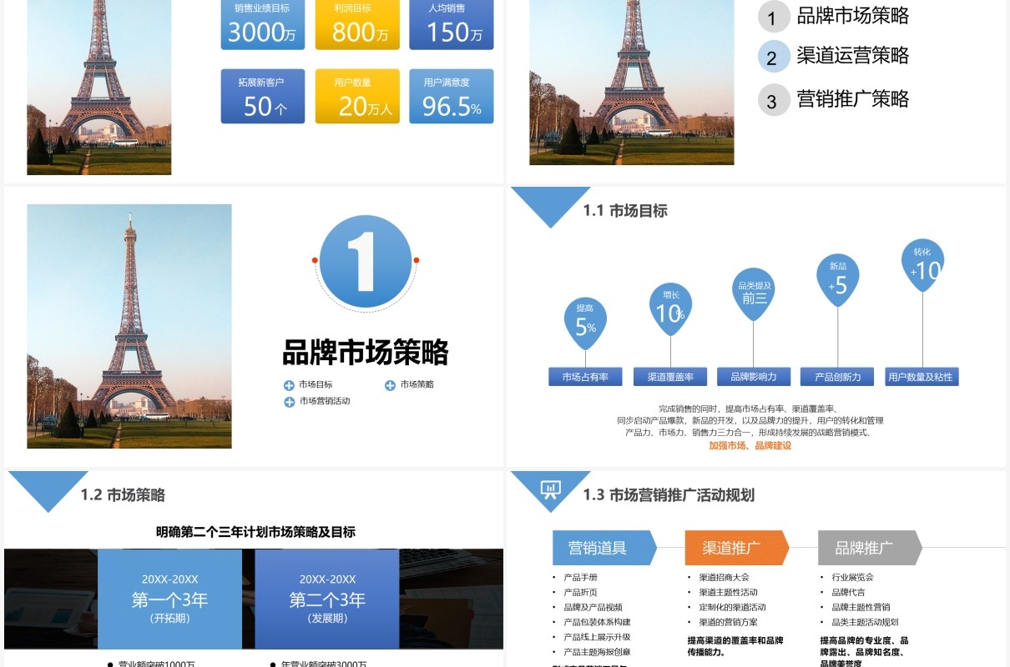The height and width of the screenshot is (667, 1010).
Task: Click the 产品包装体系构建 bullet
Action: click(x=597, y=622)
